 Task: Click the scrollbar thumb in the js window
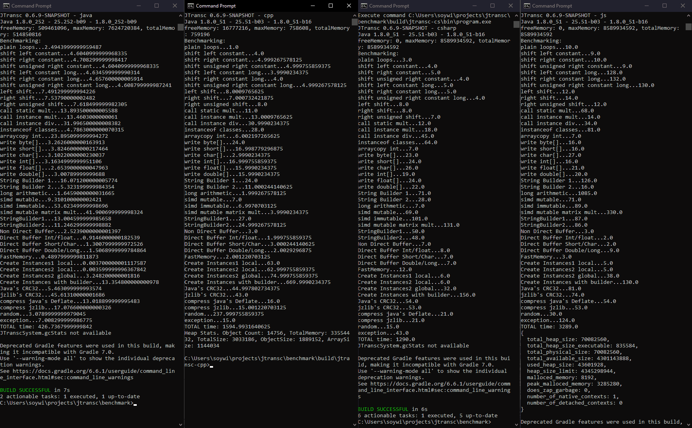point(688,27)
